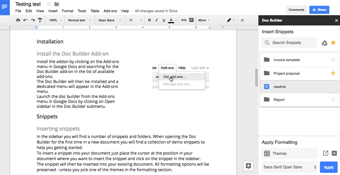Star the Testing test document
340x175 pixels.
(x=49, y=4)
